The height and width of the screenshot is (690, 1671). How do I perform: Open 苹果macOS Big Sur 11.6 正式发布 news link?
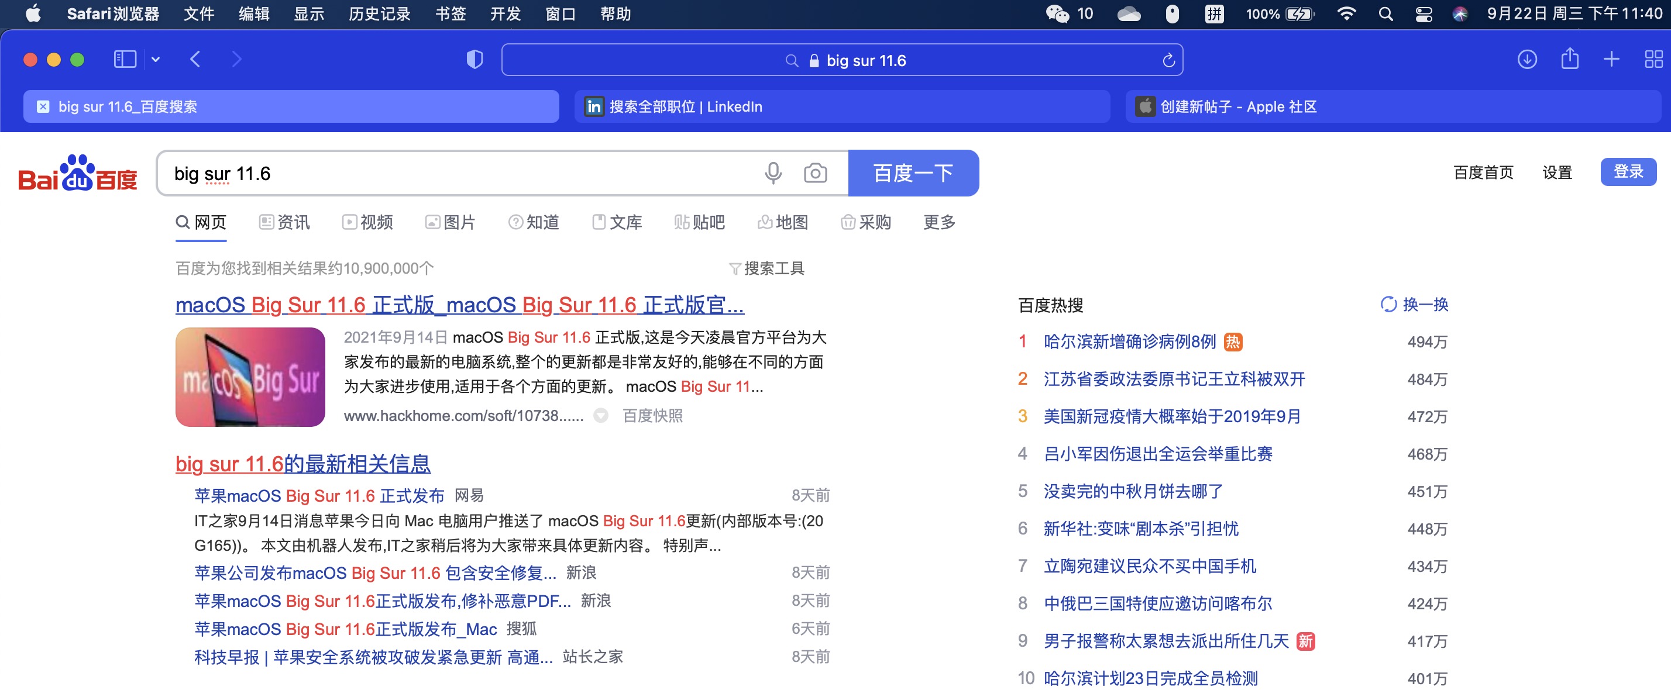319,495
